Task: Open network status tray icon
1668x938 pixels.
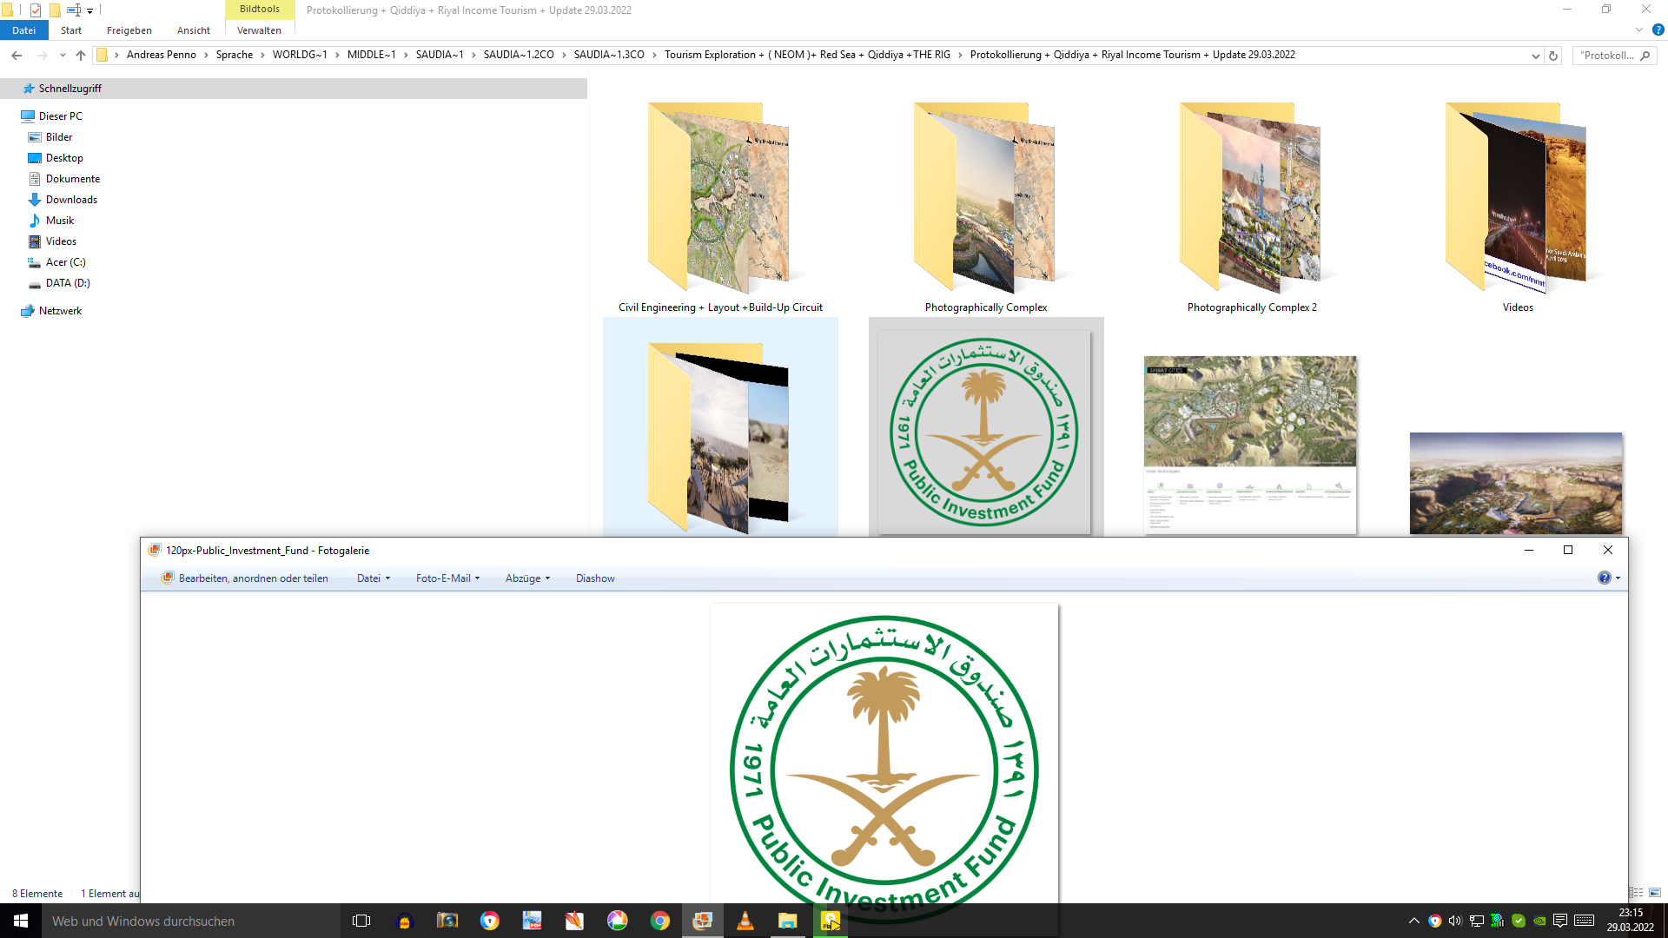Action: (x=1476, y=921)
